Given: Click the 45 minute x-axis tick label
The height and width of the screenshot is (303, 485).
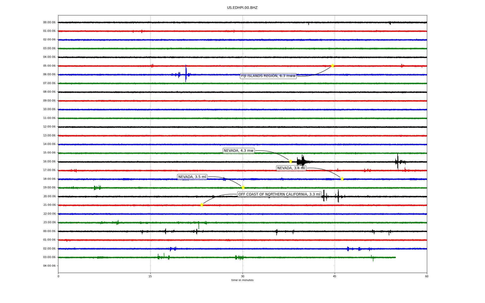Looking at the screenshot, I should tap(334, 276).
